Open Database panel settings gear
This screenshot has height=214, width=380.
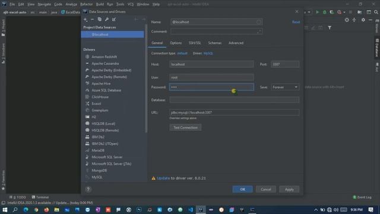(363, 20)
